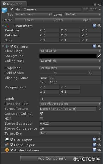Viewport: 103px width, 164px height.
Task: Disable the Audio Listener checkbox
Action: (x=12, y=150)
